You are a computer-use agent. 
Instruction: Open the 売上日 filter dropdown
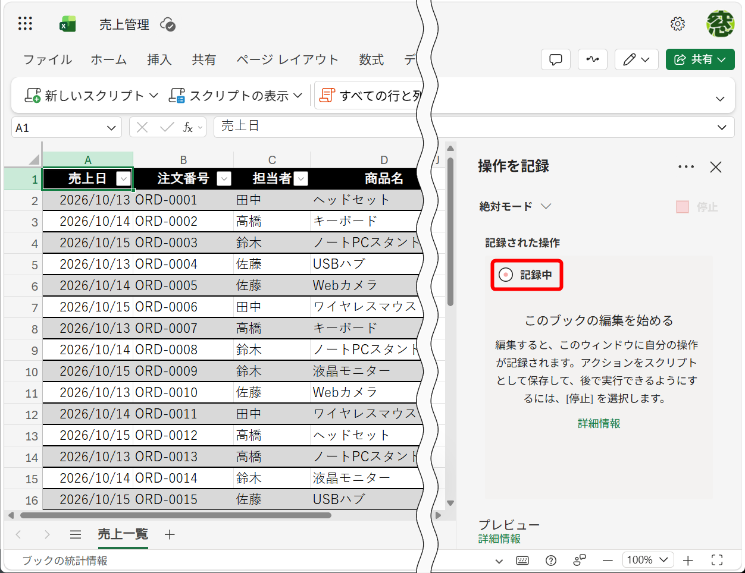(x=123, y=178)
